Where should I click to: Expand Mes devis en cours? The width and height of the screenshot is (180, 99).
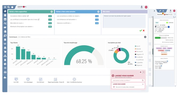tap(17, 23)
